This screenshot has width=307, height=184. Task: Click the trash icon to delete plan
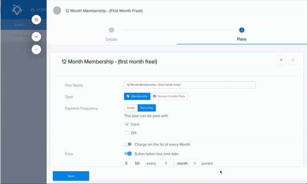point(293,60)
